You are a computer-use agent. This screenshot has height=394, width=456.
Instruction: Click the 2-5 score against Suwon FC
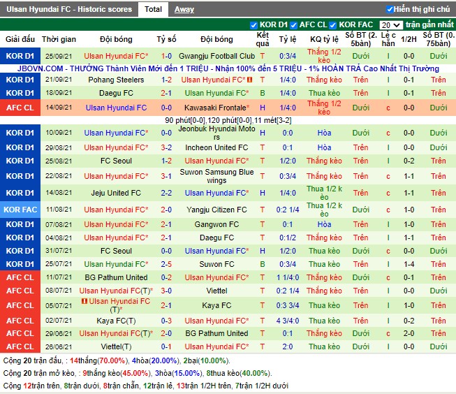tap(166, 264)
